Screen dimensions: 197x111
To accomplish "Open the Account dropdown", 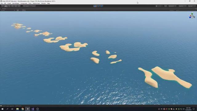I will pyautogui.click(x=172, y=6).
